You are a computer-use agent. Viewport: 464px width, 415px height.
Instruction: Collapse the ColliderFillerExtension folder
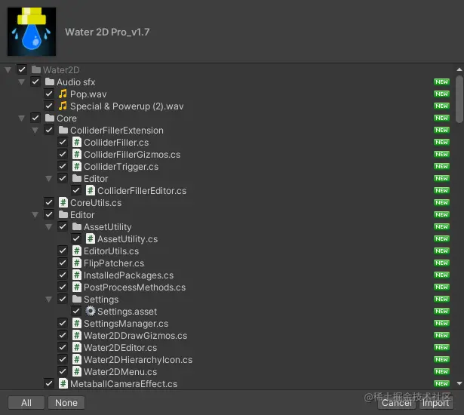tap(35, 131)
